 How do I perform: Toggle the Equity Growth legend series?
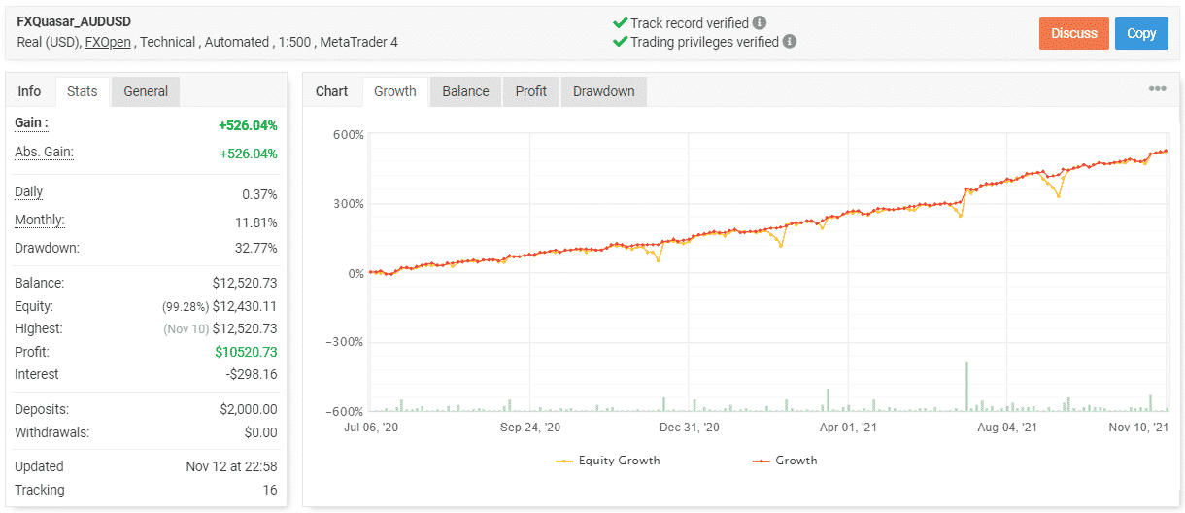point(608,461)
